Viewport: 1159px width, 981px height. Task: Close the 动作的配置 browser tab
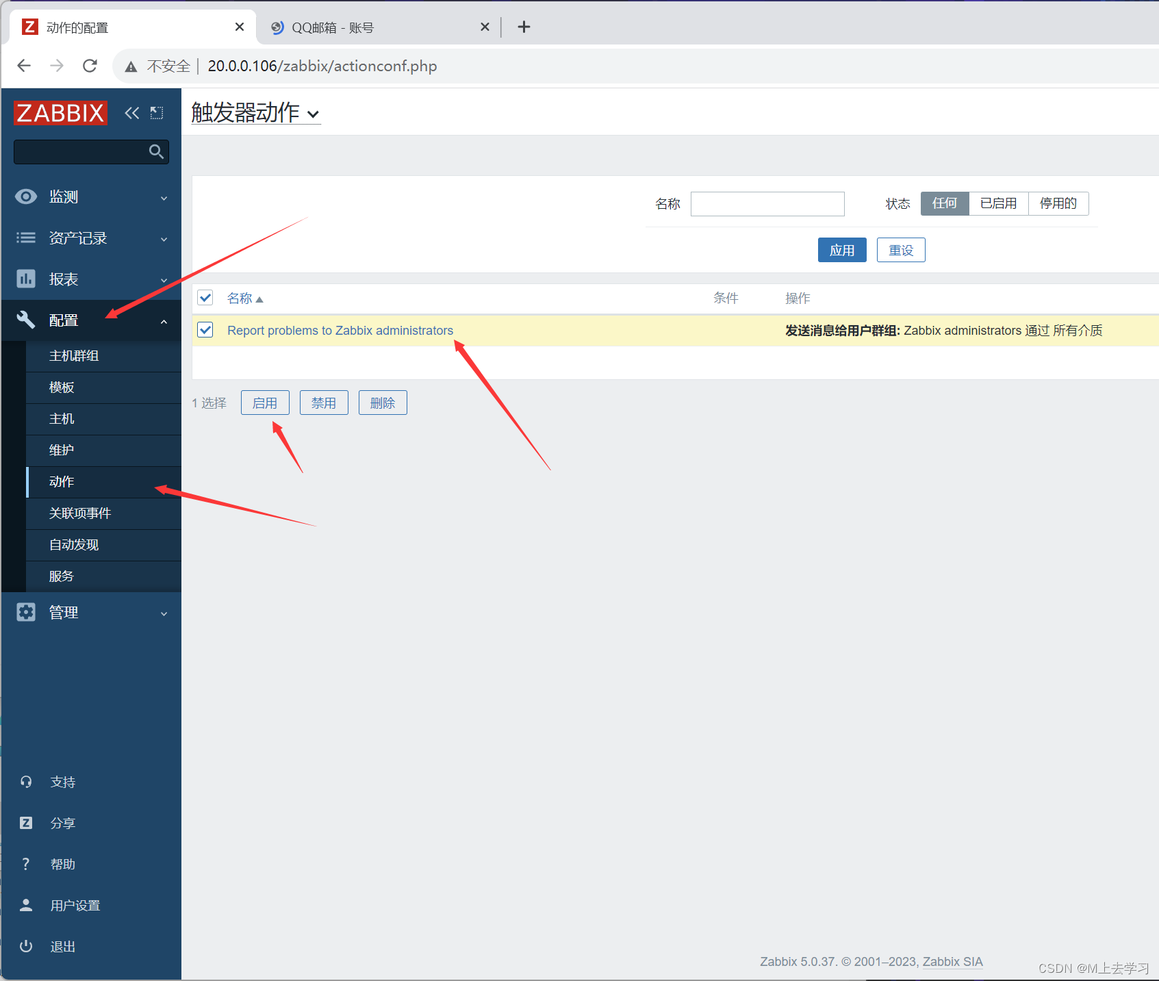(x=240, y=27)
